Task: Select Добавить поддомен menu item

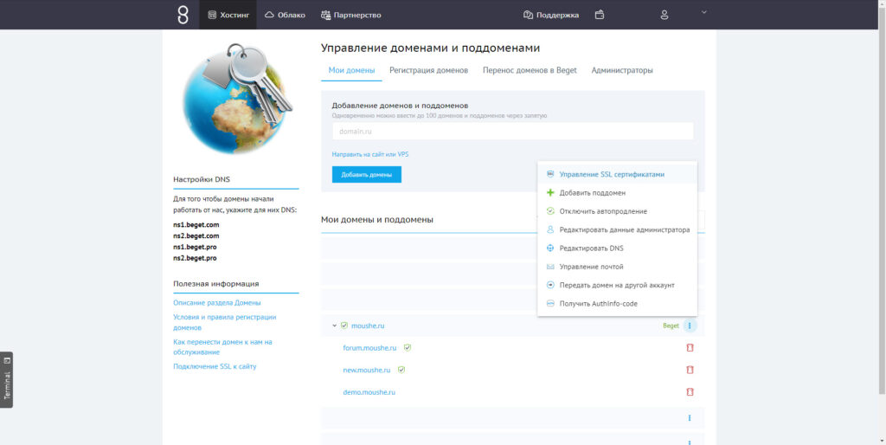Action: point(617,193)
